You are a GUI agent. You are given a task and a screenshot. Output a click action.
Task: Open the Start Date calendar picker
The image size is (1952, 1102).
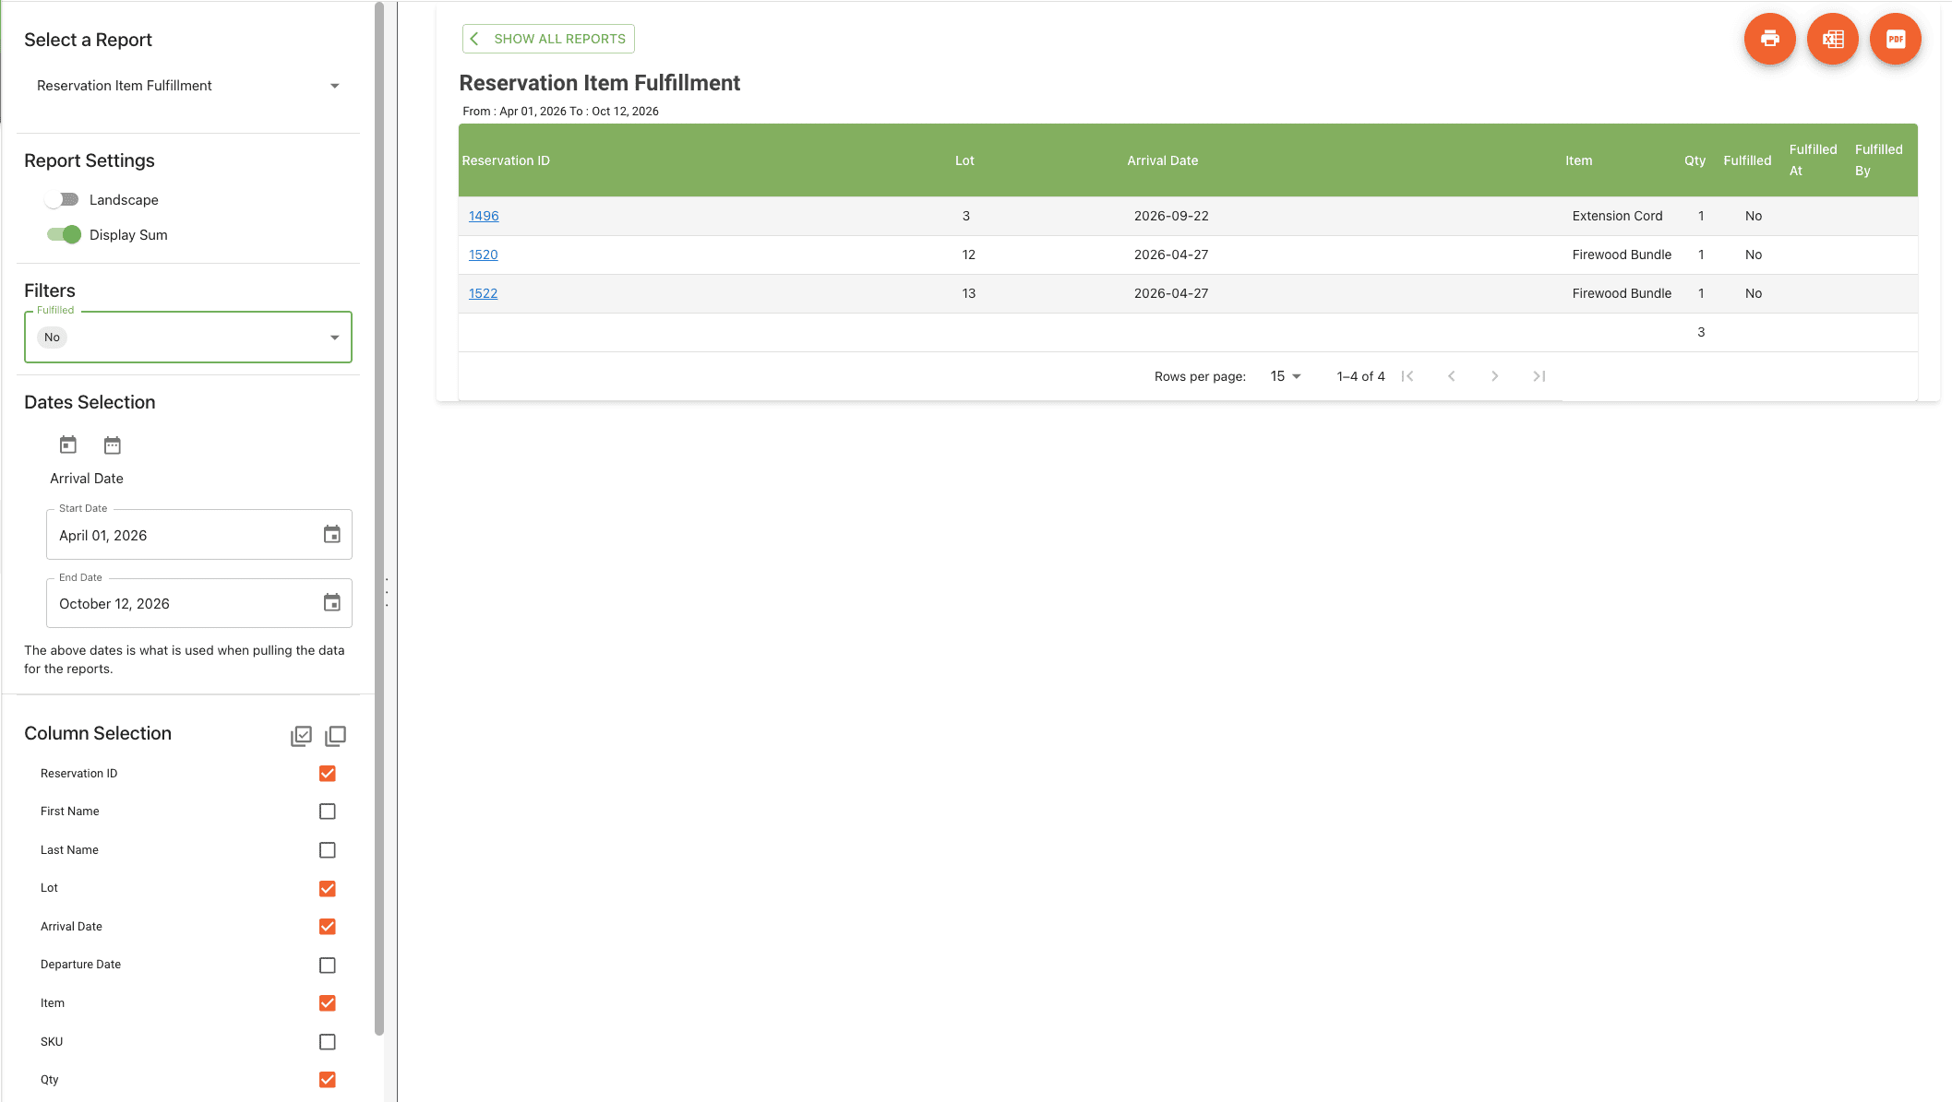coord(332,535)
